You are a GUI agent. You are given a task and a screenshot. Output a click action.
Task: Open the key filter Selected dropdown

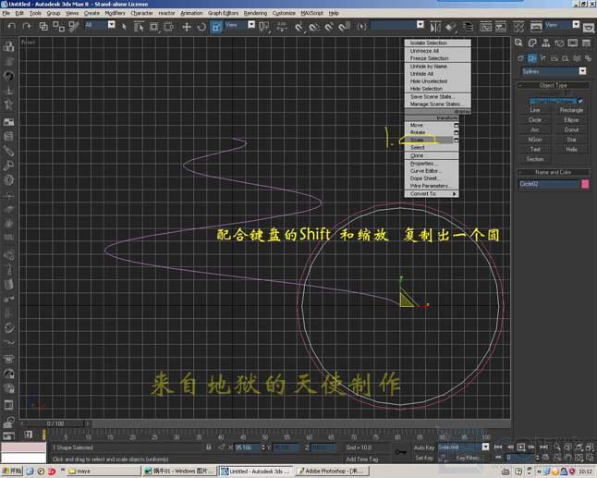pos(485,447)
